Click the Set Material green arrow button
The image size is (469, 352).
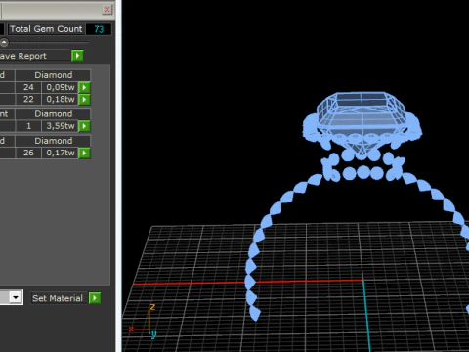click(95, 298)
